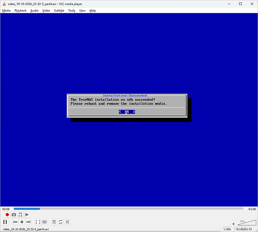Seek within the playback progress bar

[128, 209]
